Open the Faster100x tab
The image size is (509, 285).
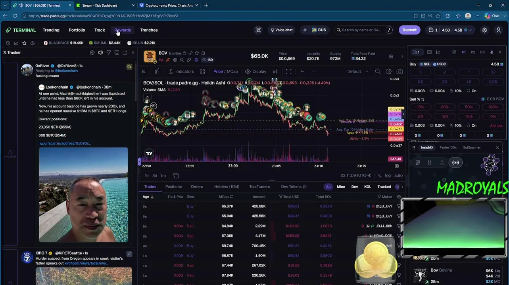[x=448, y=148]
